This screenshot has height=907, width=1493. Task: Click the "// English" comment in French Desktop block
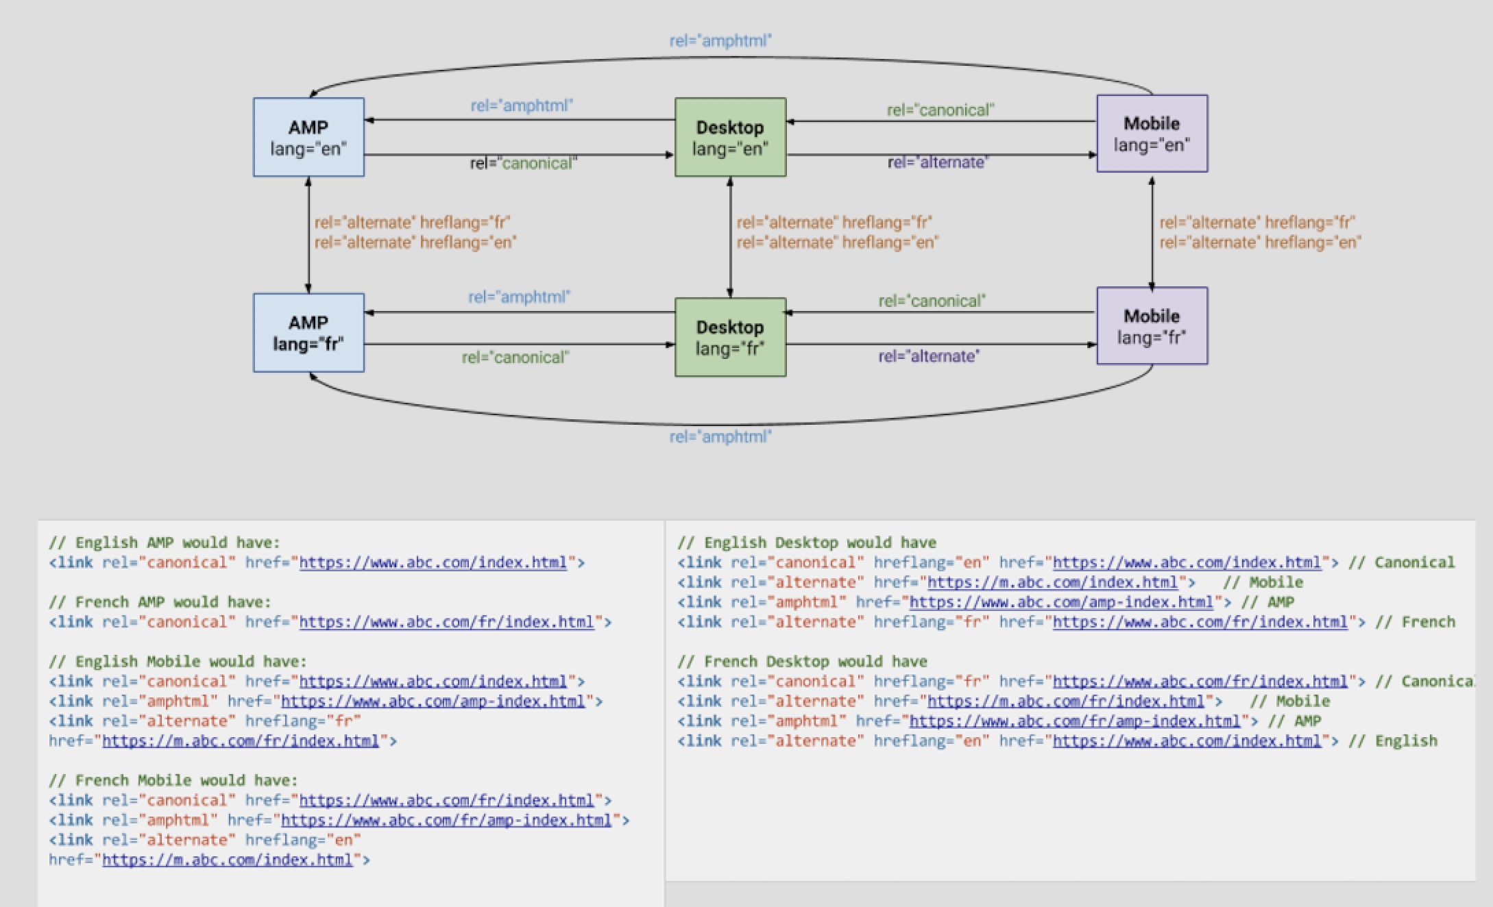(x=1393, y=741)
